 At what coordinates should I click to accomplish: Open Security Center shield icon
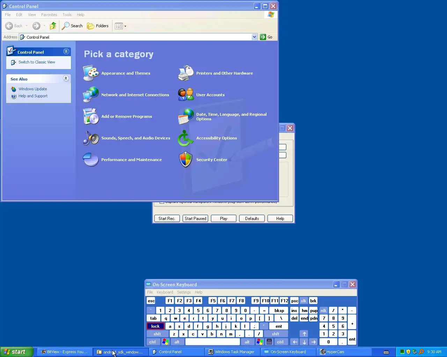(186, 160)
